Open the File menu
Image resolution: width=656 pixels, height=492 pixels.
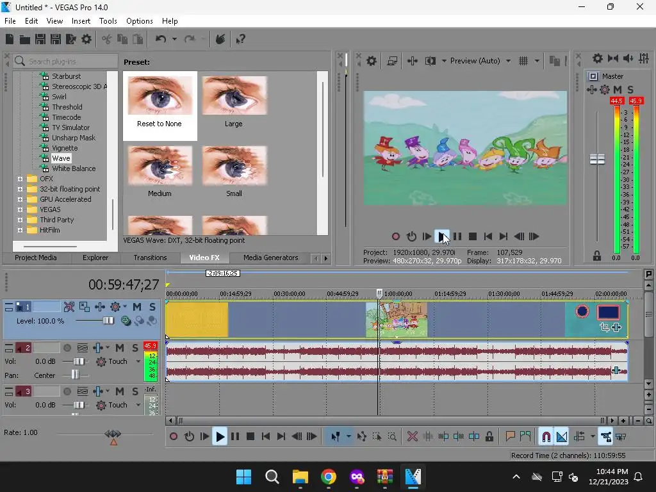(x=10, y=21)
